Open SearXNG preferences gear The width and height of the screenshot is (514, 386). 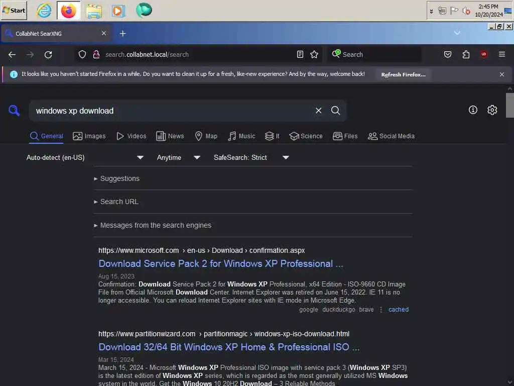pyautogui.click(x=492, y=110)
